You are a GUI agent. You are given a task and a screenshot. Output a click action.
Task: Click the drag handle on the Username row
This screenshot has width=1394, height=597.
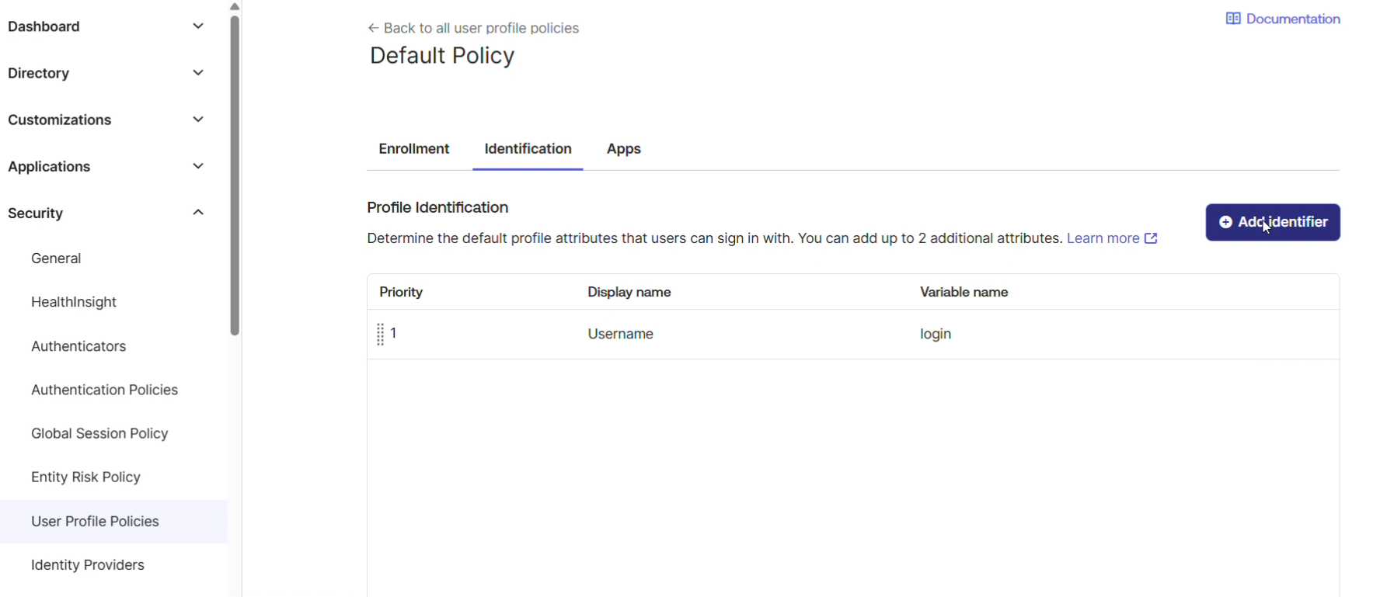380,334
